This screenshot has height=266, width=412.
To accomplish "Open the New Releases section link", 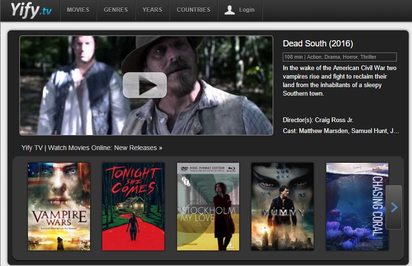I will pyautogui.click(x=92, y=148).
